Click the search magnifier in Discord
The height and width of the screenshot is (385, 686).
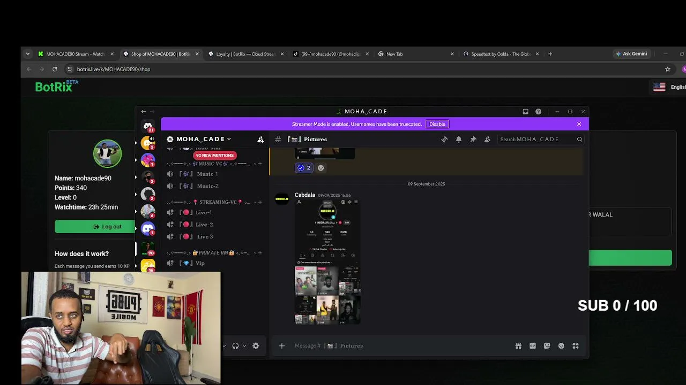pos(579,139)
